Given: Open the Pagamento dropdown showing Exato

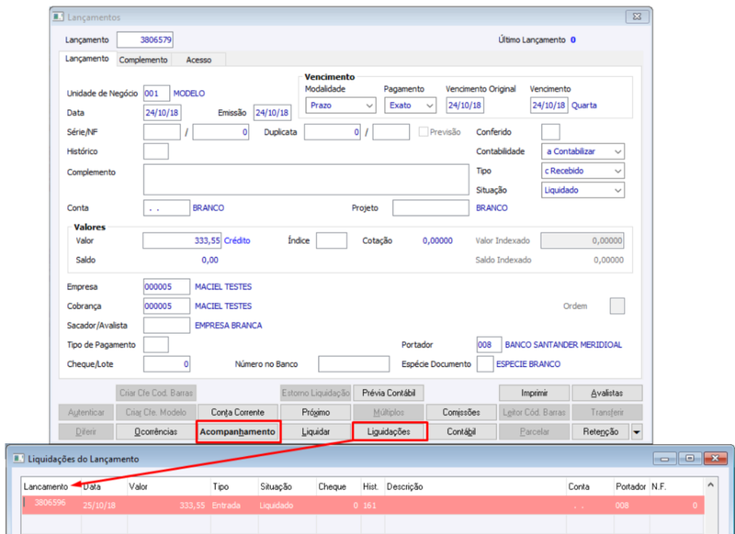Looking at the screenshot, I should tap(410, 106).
